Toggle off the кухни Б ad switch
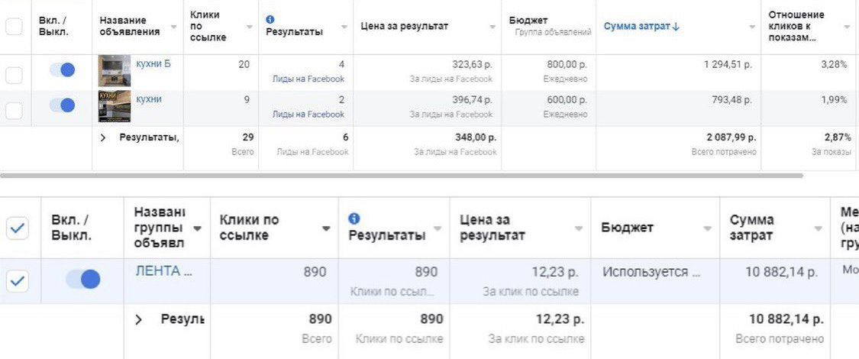The image size is (859, 359). (x=62, y=70)
